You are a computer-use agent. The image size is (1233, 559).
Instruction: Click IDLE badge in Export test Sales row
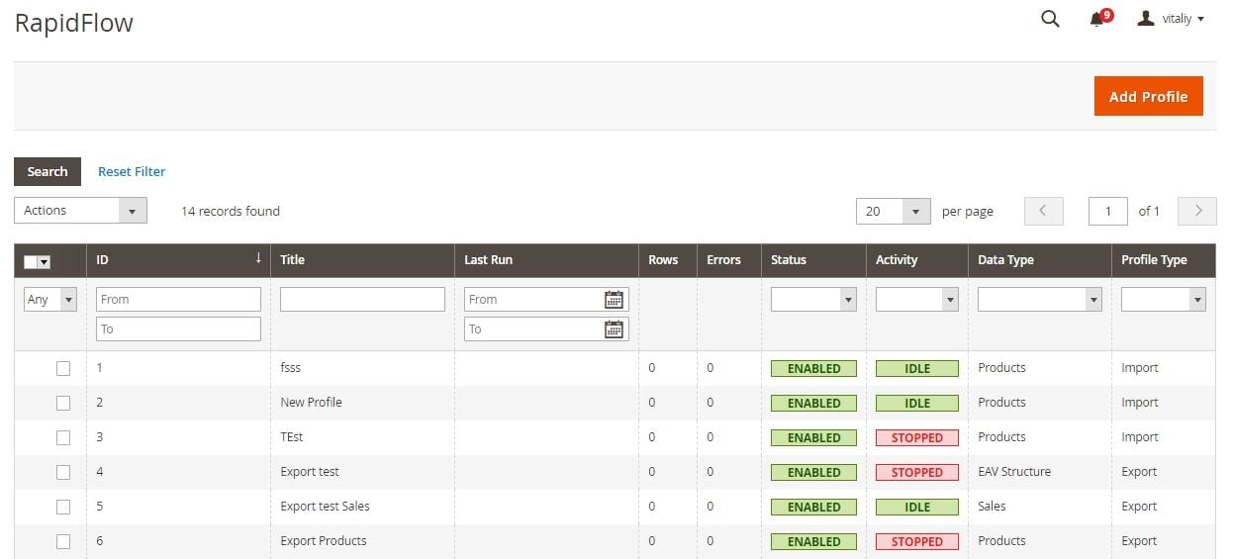[x=917, y=507]
